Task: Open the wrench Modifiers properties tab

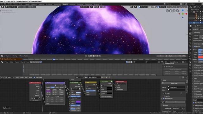Action: tap(190, 56)
